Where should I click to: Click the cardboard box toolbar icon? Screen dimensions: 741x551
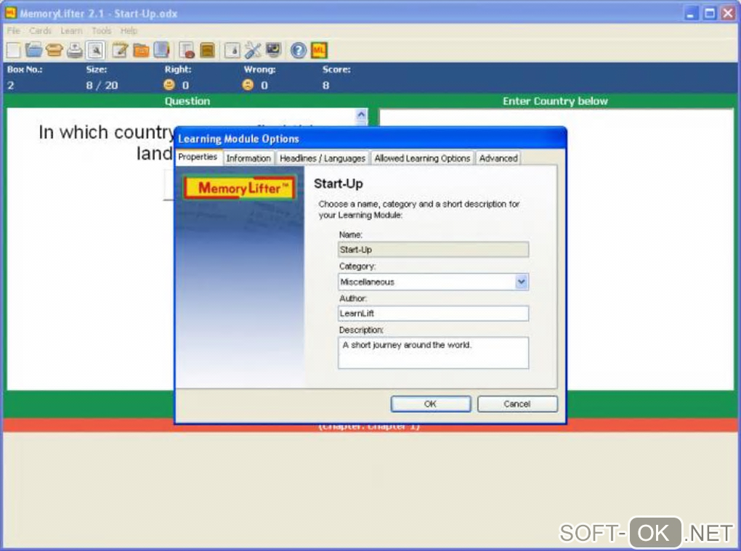pyautogui.click(x=54, y=50)
